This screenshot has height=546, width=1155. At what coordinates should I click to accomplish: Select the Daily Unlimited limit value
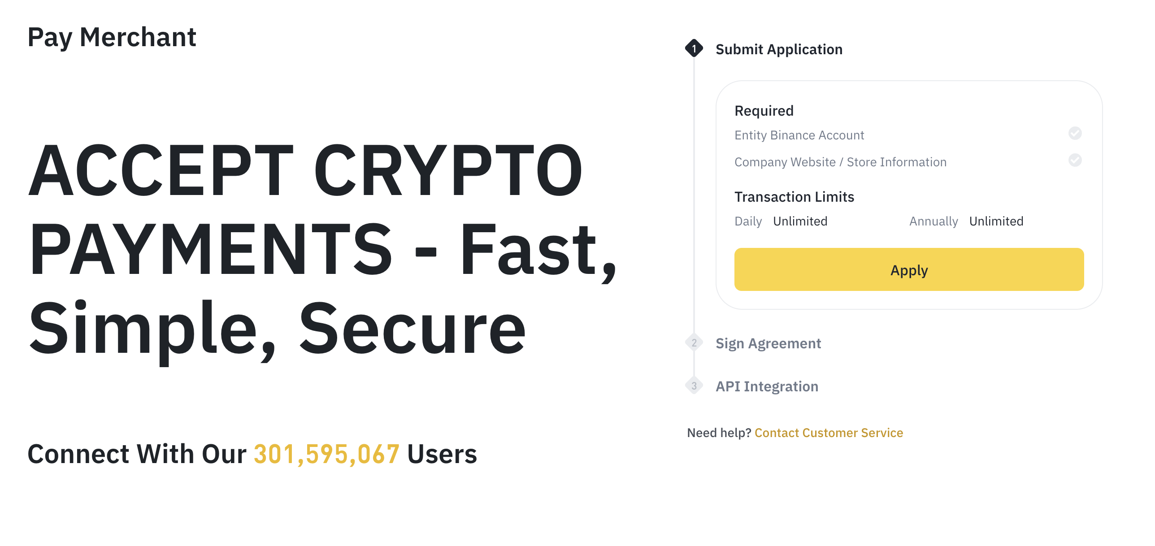800,221
